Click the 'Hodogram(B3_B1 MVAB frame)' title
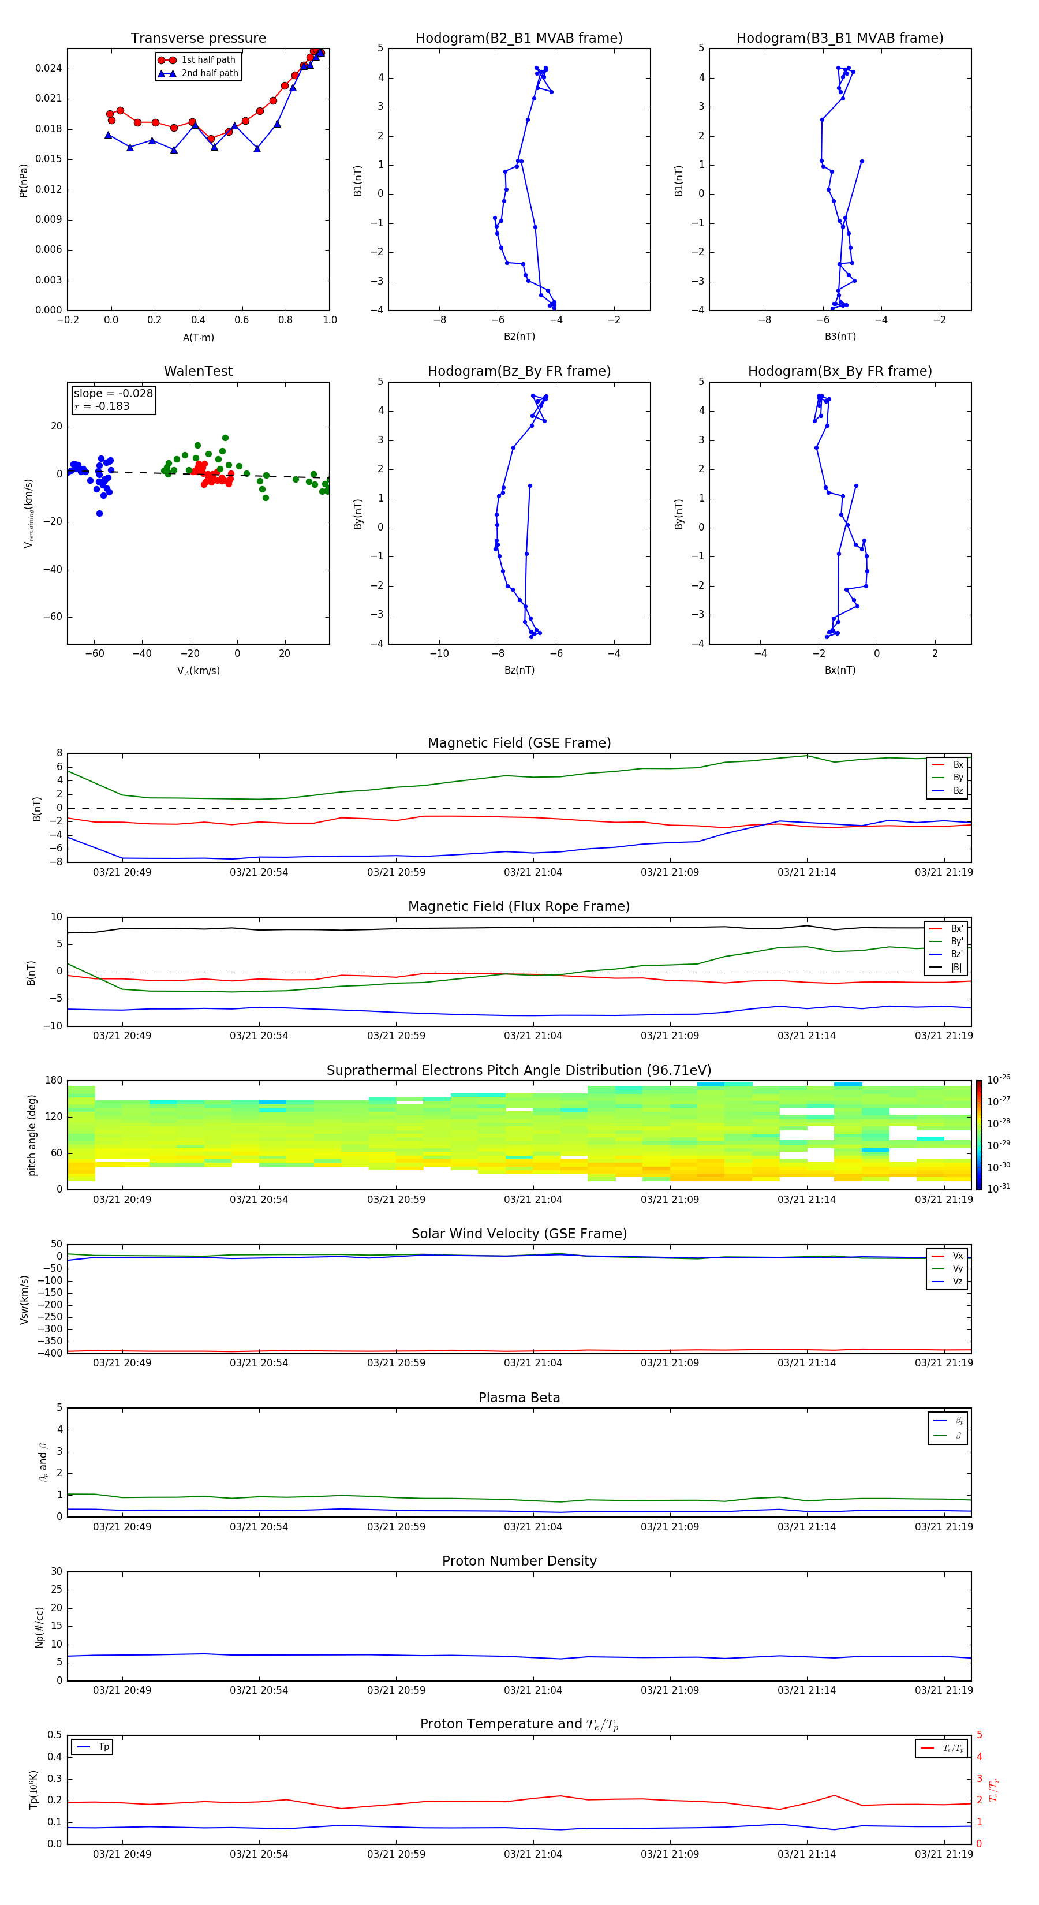Image resolution: width=1039 pixels, height=1905 pixels. [840, 38]
